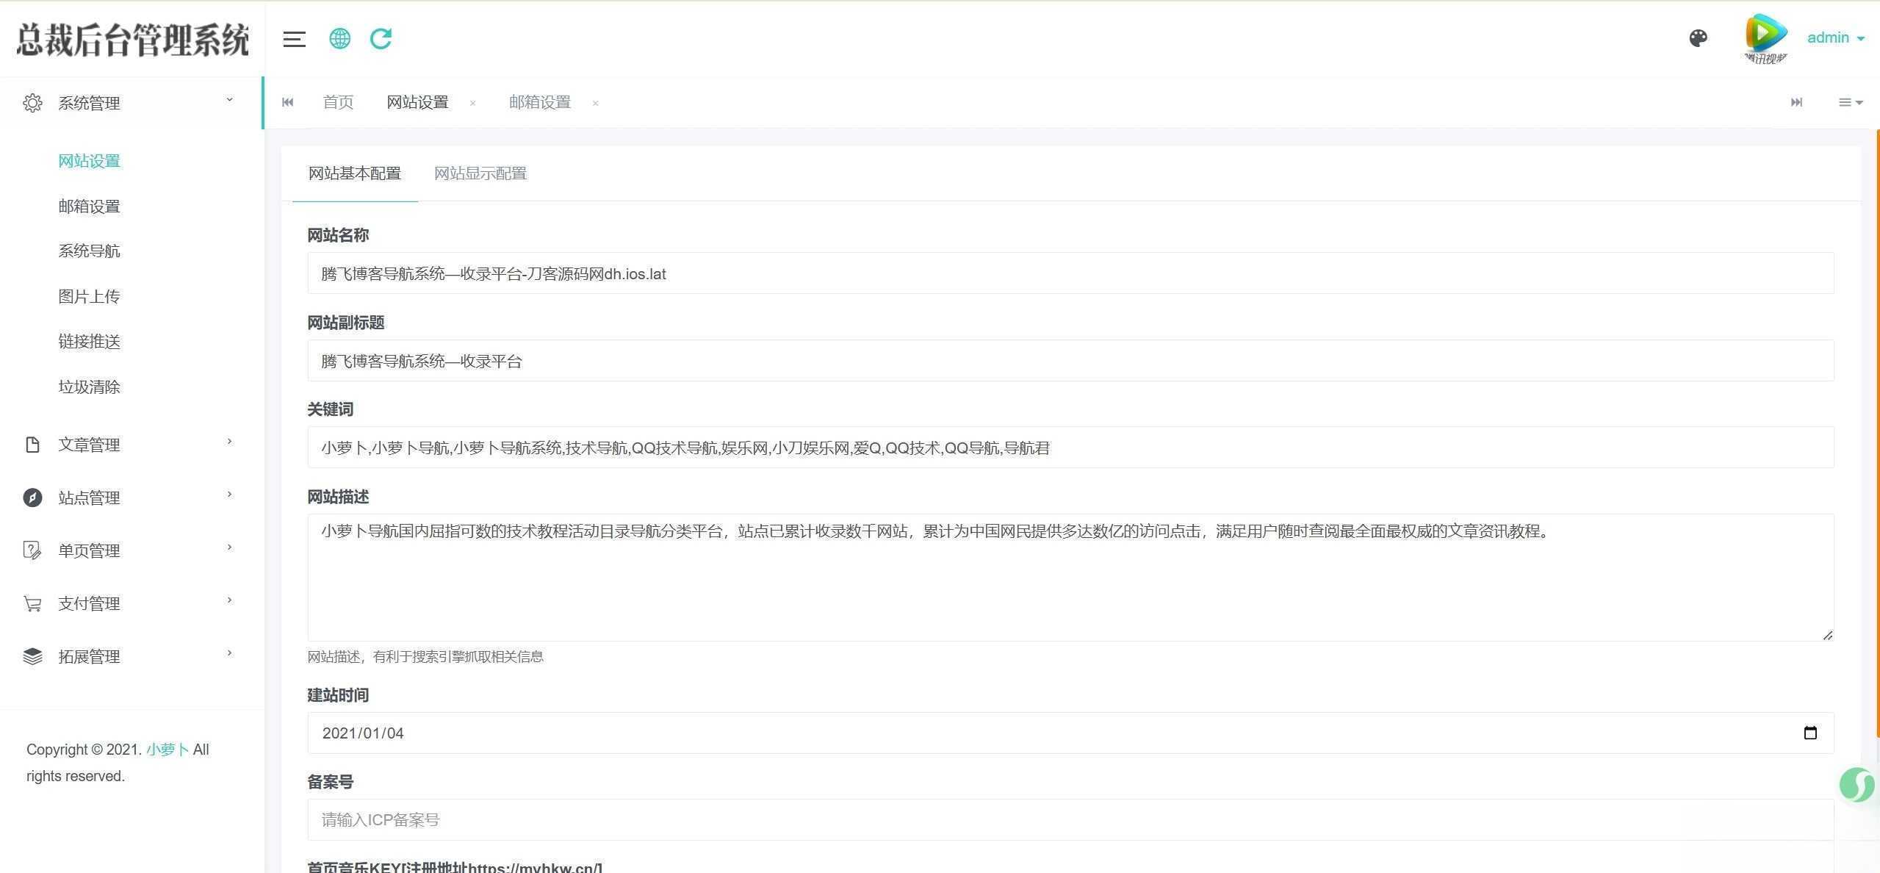Screen dimensions: 1880x873
Task: Click the 站点管理 compass icon
Action: coord(32,497)
